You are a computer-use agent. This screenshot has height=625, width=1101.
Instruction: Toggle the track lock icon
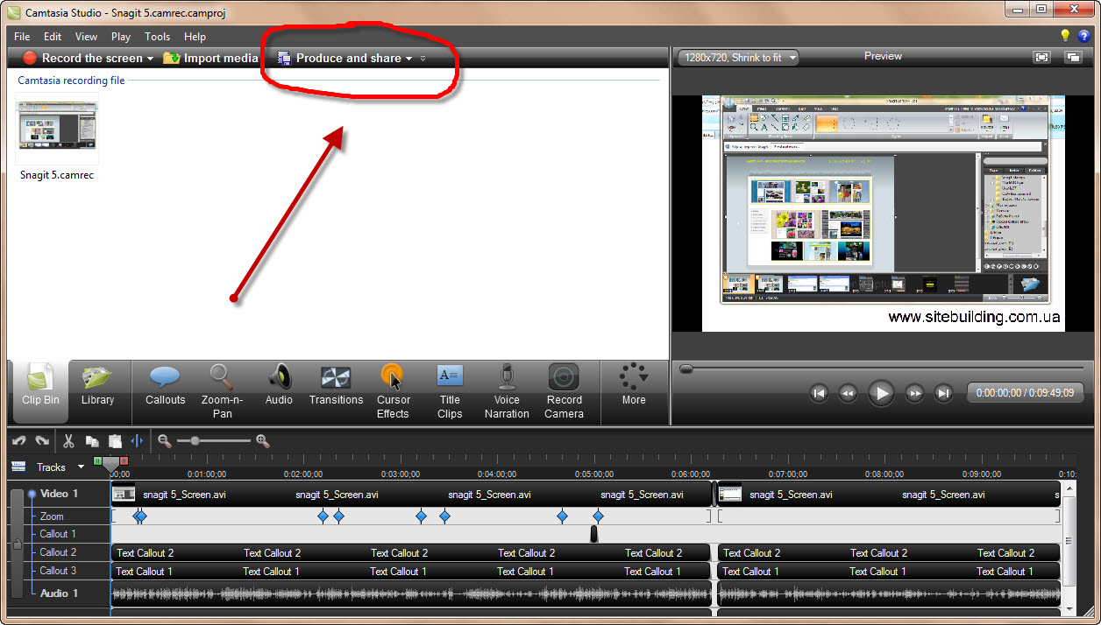[x=17, y=544]
